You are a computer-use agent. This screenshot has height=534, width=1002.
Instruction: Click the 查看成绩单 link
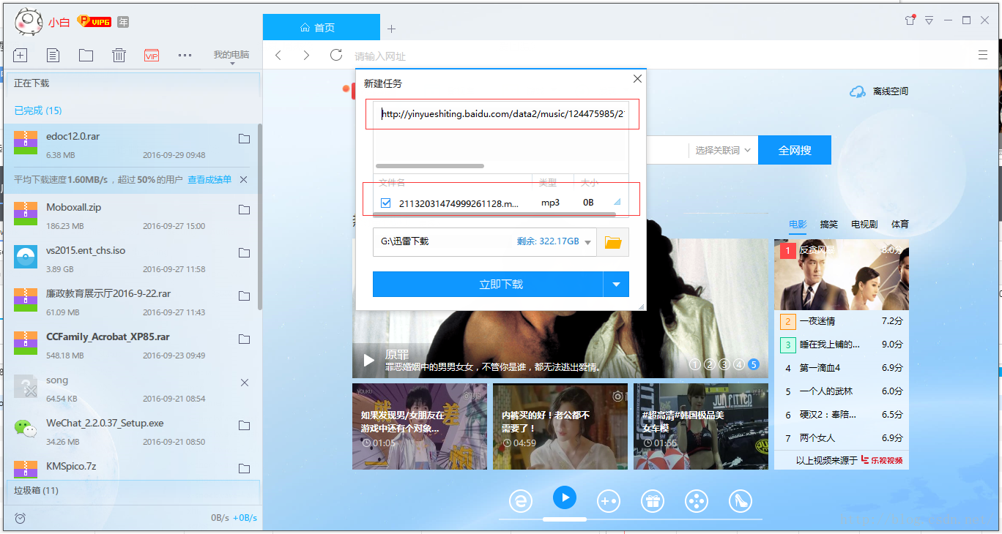[209, 179]
